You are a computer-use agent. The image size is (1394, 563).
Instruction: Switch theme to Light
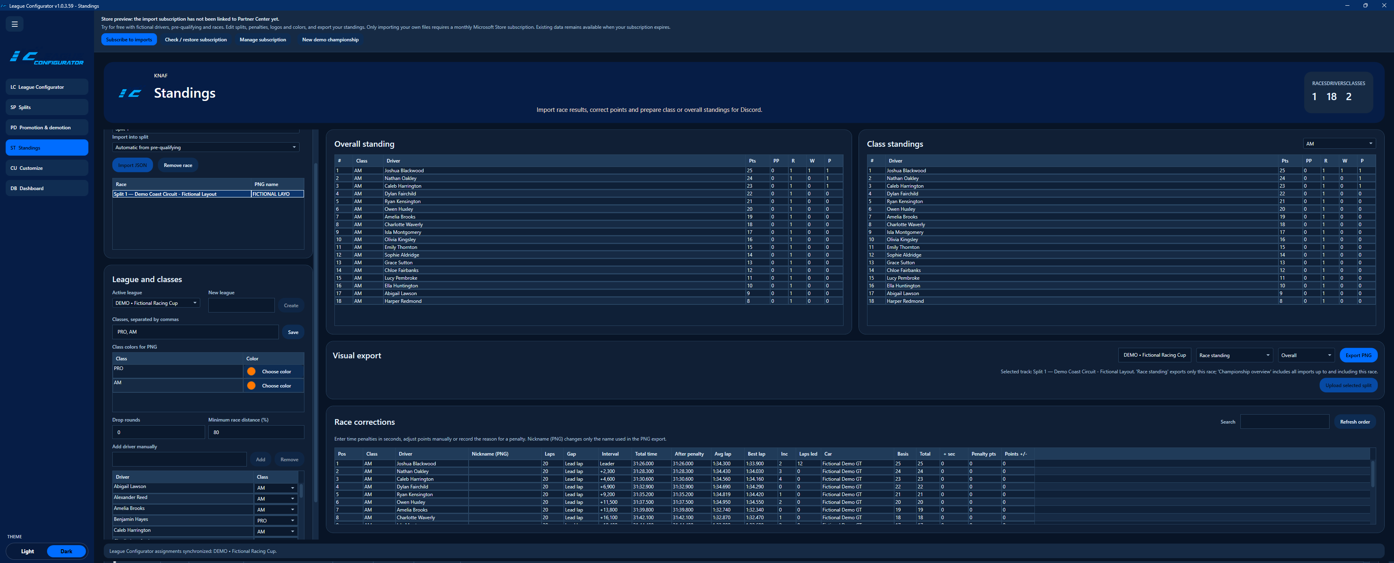click(x=28, y=551)
